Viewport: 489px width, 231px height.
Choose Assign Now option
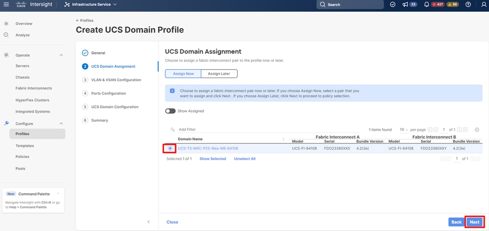point(183,74)
